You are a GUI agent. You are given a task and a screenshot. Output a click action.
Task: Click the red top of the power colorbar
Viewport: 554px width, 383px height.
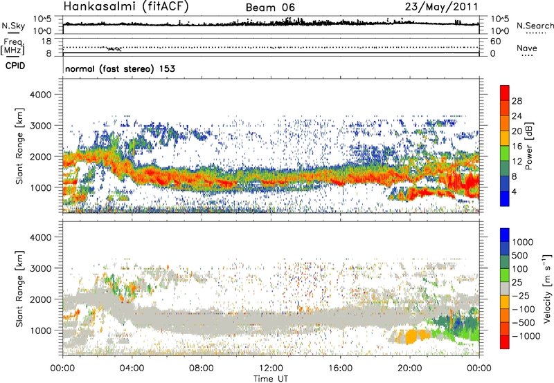(x=505, y=93)
